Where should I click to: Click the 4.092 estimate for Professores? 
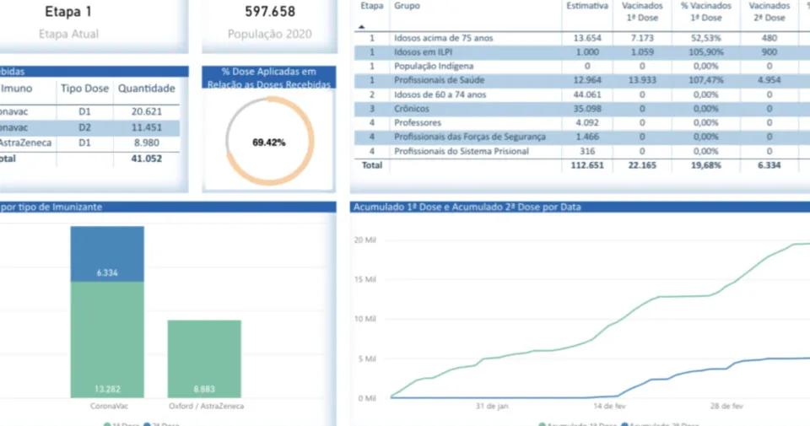click(x=587, y=122)
